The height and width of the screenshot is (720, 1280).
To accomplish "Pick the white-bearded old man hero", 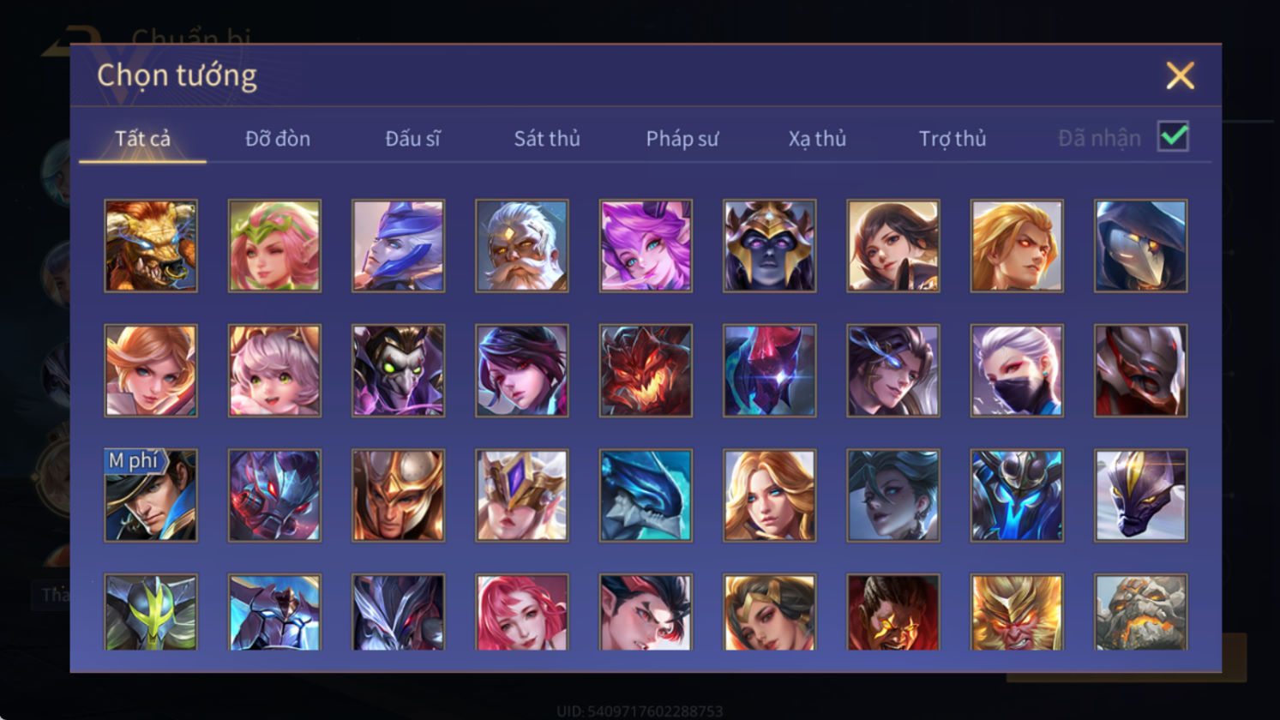I will [522, 246].
